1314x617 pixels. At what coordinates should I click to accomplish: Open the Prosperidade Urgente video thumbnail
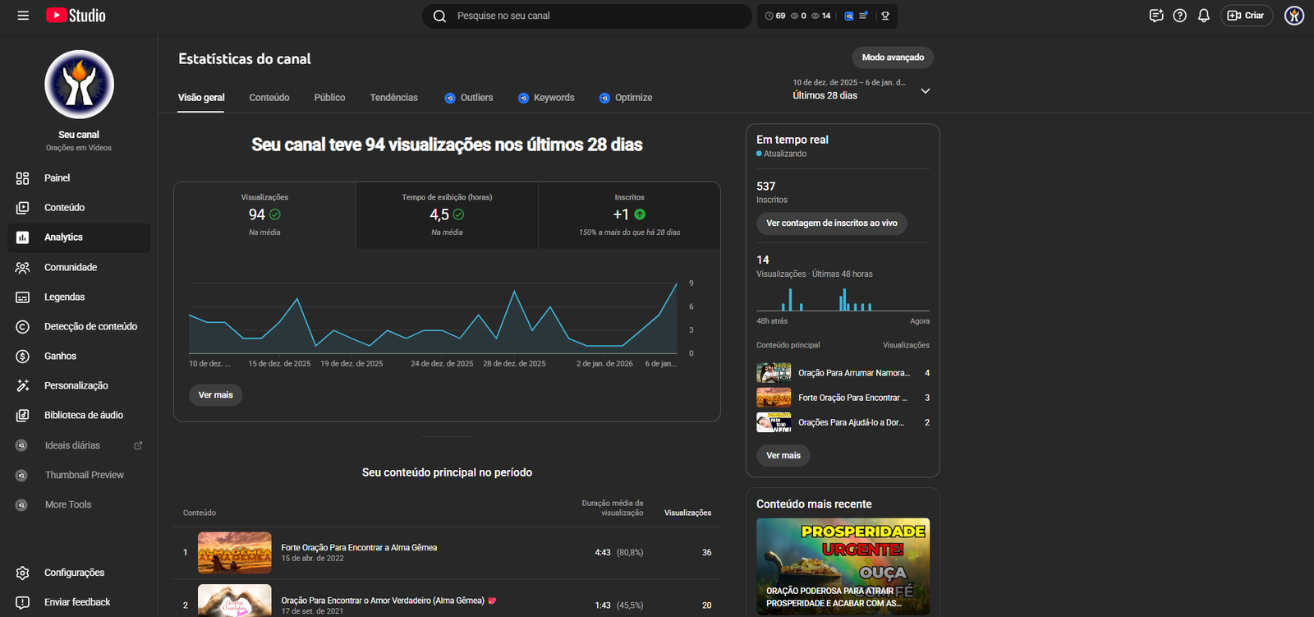coord(843,566)
